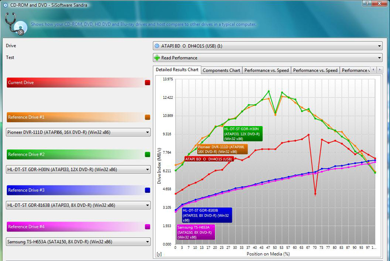The width and height of the screenshot is (390, 261).
Task: Open the Test dropdown Read Performance
Action: tap(267, 57)
